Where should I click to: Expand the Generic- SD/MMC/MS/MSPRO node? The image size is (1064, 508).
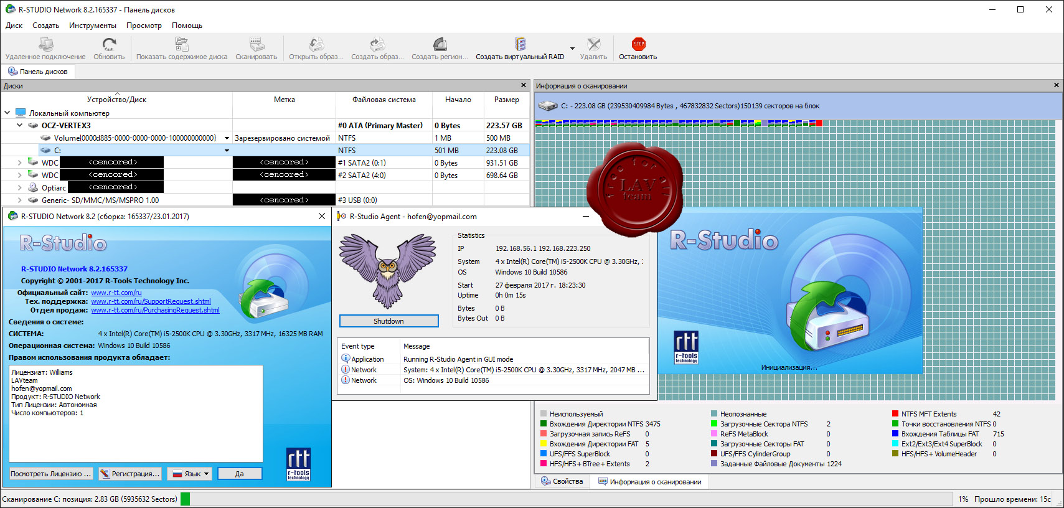(20, 200)
